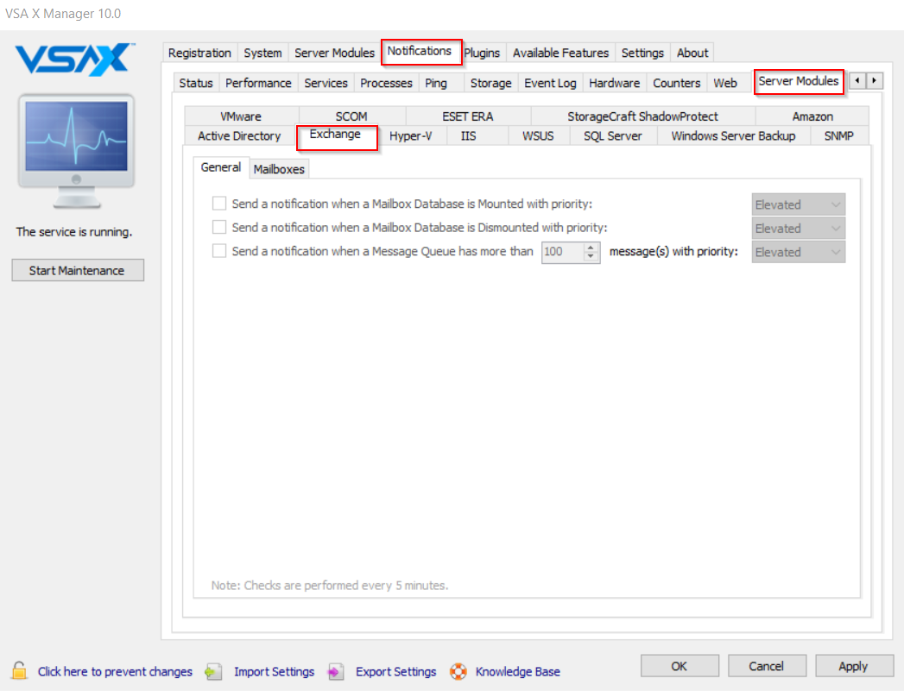Viewport: 904px width, 691px height.
Task: Switch to the Counters tab
Action: point(676,83)
